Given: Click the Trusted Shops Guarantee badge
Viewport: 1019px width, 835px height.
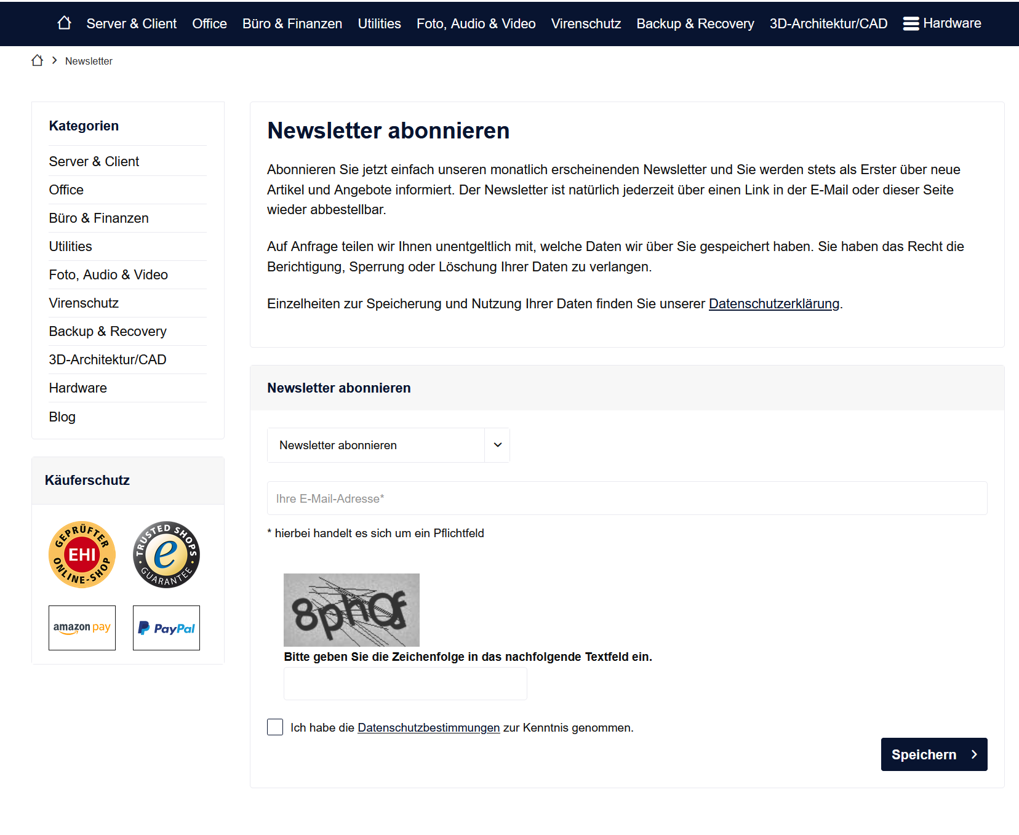Looking at the screenshot, I should coord(166,554).
